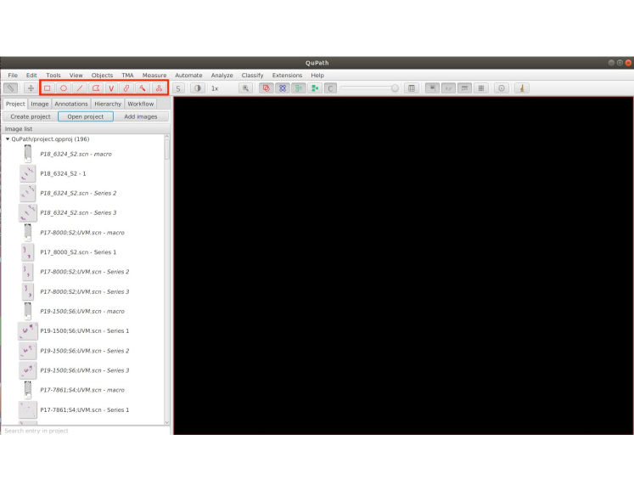Viewport: 634px width, 491px height.
Task: Select the Points tool
Action: tap(159, 88)
